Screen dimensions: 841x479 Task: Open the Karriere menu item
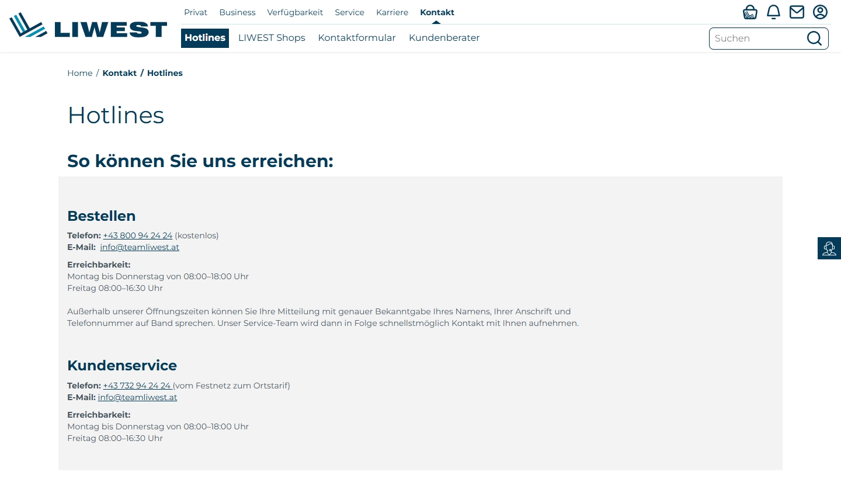(x=392, y=12)
